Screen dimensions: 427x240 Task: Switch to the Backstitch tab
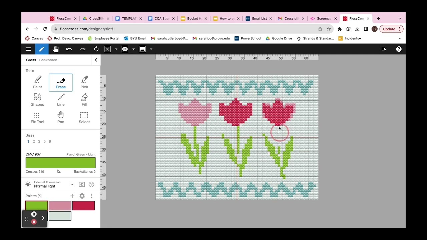pos(48,60)
